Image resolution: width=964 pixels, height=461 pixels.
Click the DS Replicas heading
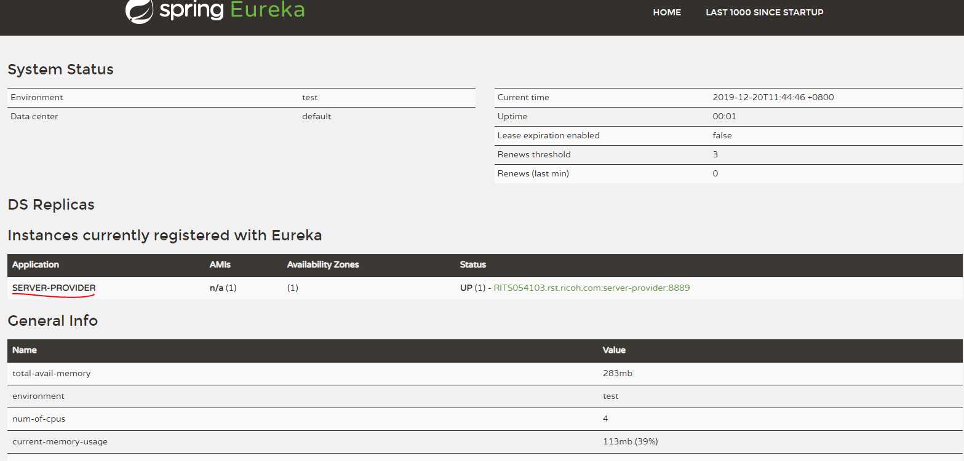click(51, 205)
